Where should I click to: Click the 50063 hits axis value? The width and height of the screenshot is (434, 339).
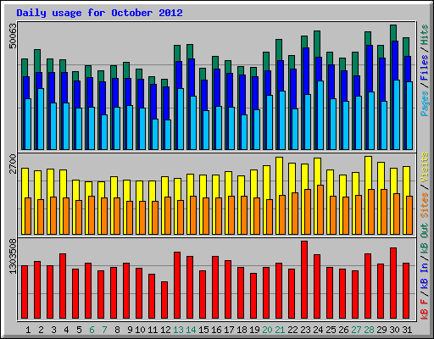coord(13,36)
